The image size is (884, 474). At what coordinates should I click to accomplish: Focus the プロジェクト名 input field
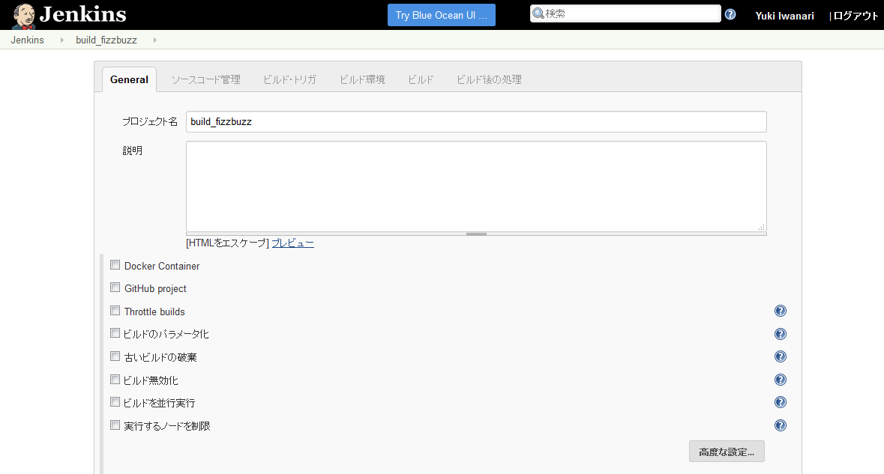476,121
